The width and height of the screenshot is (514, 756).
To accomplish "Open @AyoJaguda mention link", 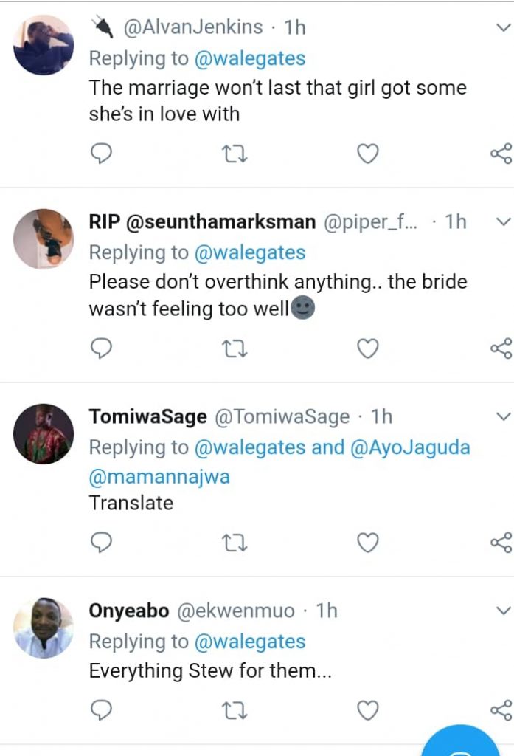I will 410,447.
